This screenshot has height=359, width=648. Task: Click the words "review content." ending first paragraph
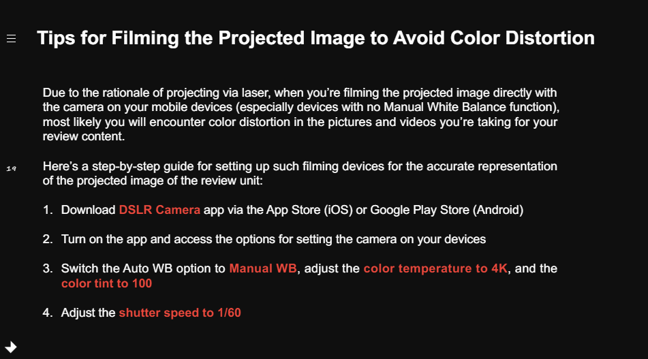[x=84, y=136]
